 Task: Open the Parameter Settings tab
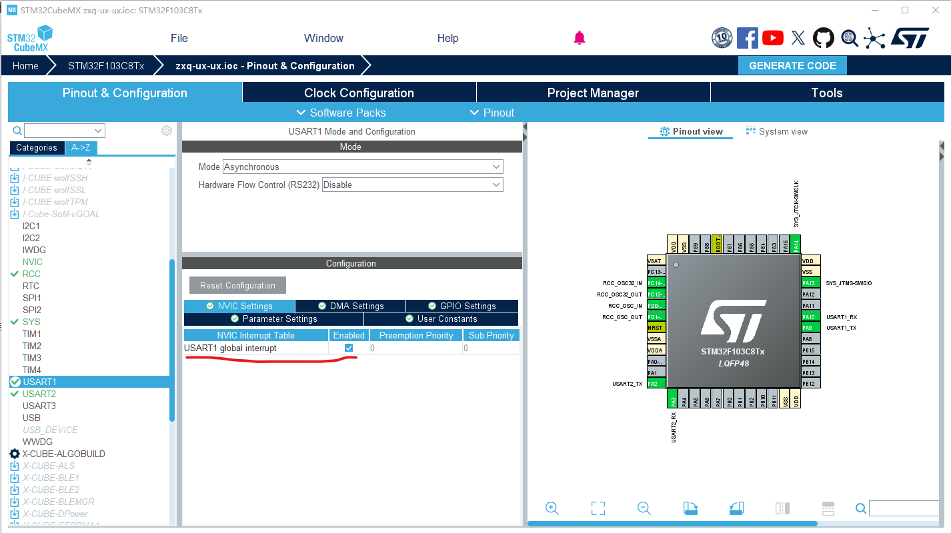tap(273, 318)
